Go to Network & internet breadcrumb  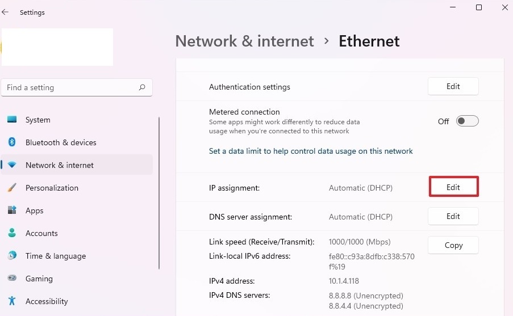click(x=244, y=41)
